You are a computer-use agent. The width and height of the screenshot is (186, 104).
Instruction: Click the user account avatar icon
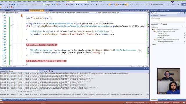[172, 1]
